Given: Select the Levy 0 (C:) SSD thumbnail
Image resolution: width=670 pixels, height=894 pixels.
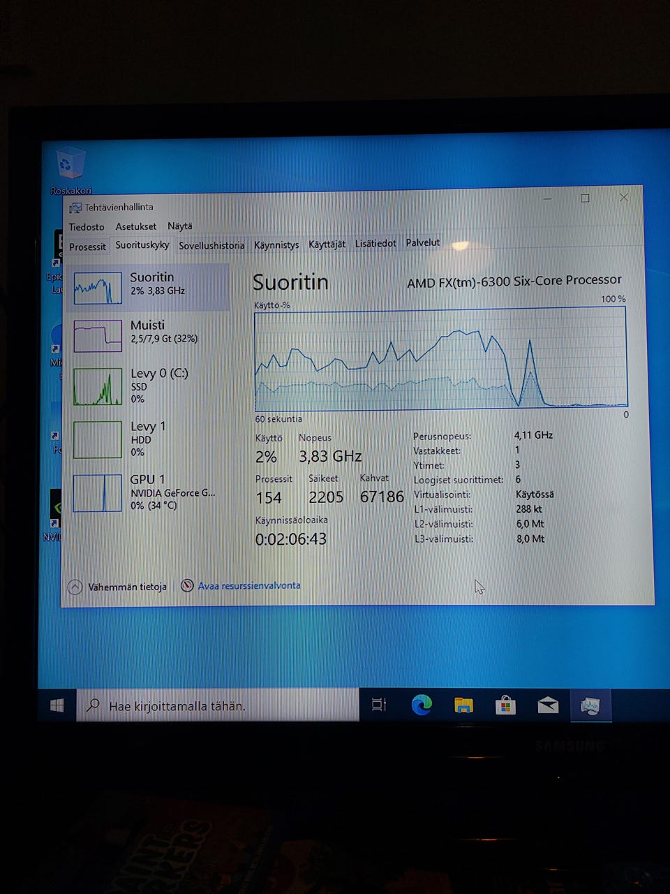Looking at the screenshot, I should point(98,387).
